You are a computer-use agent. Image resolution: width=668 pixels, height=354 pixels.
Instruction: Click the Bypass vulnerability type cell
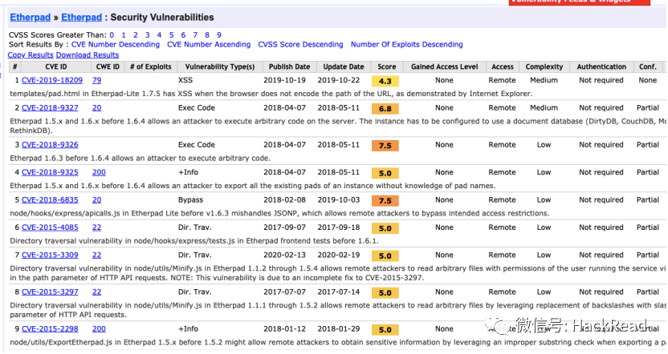(x=190, y=200)
